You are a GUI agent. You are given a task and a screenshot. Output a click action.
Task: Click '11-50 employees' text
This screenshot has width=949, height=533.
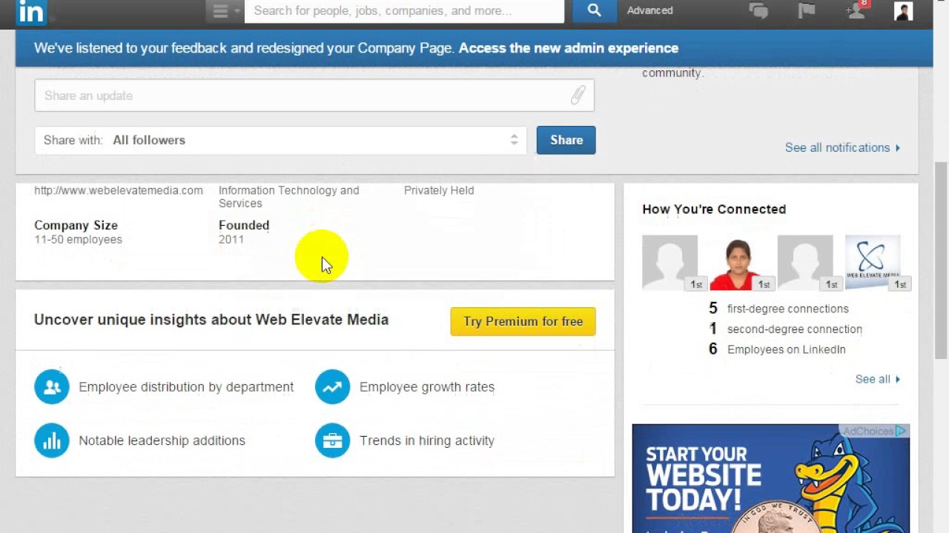click(78, 240)
